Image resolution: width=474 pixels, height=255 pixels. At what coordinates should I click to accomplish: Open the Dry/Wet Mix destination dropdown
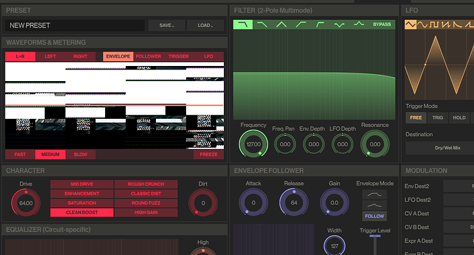(x=440, y=148)
